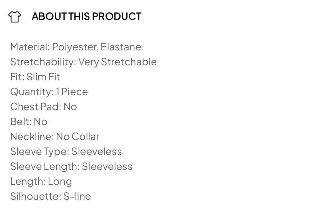The image size is (333, 212).
Task: Select the Quantity label text
Action: coord(31,92)
